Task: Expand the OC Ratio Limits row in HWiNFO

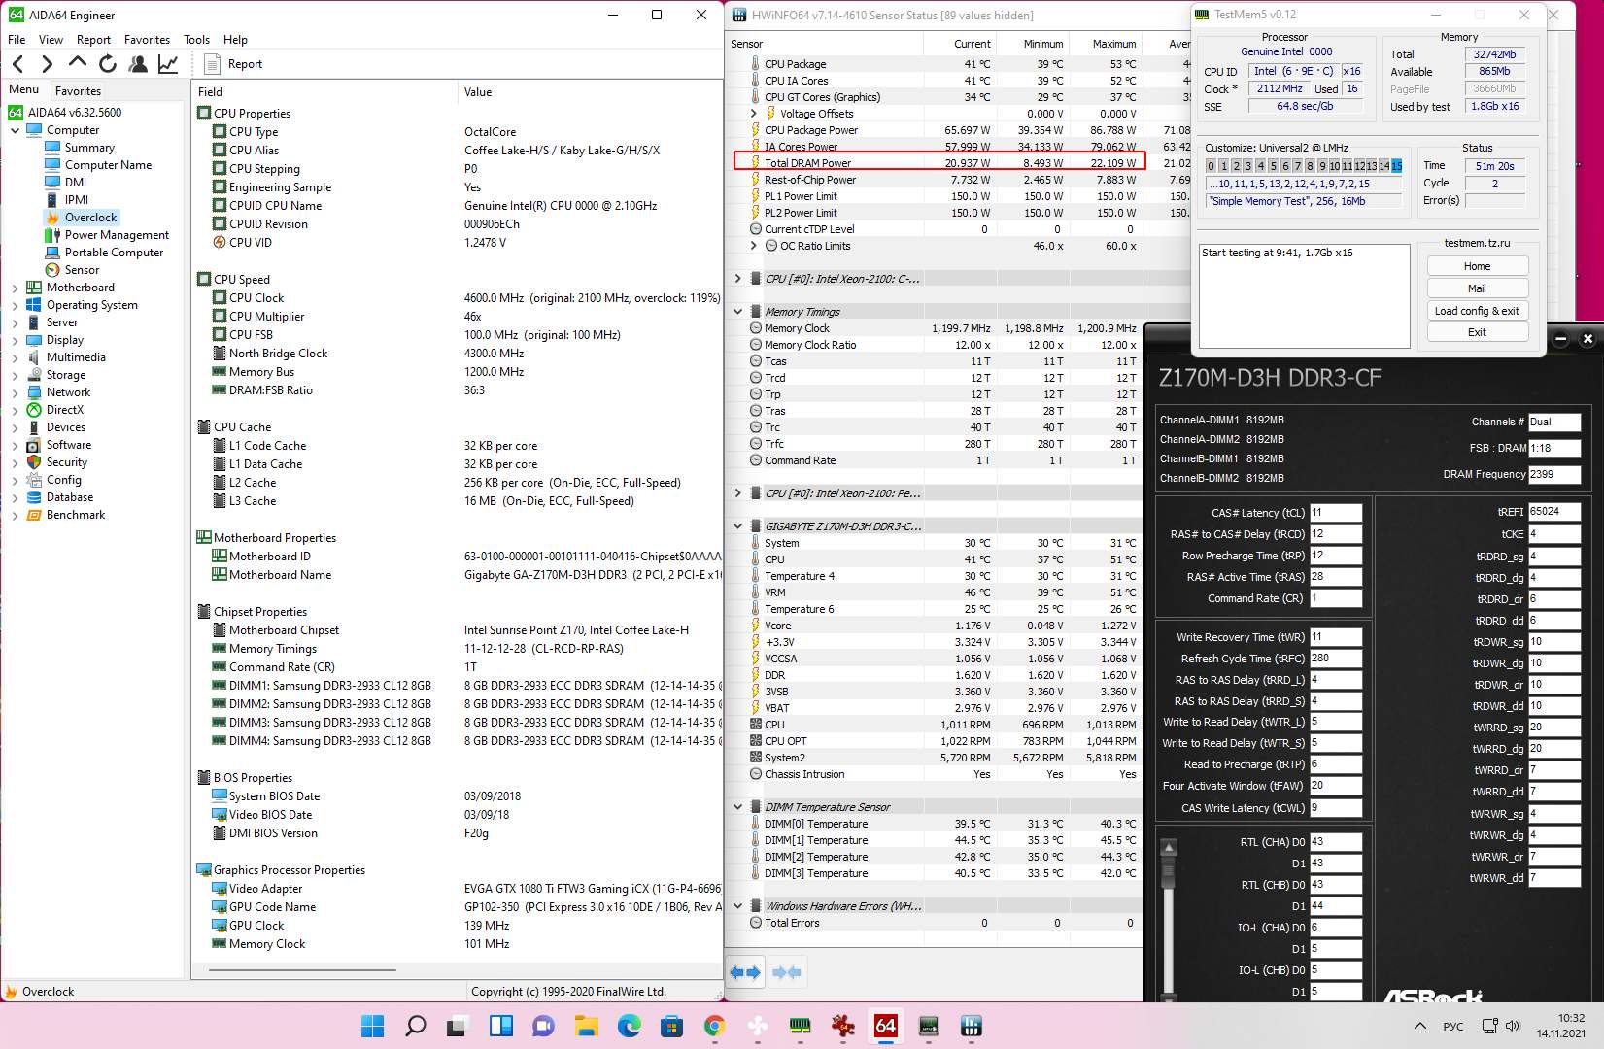Action: (753, 246)
